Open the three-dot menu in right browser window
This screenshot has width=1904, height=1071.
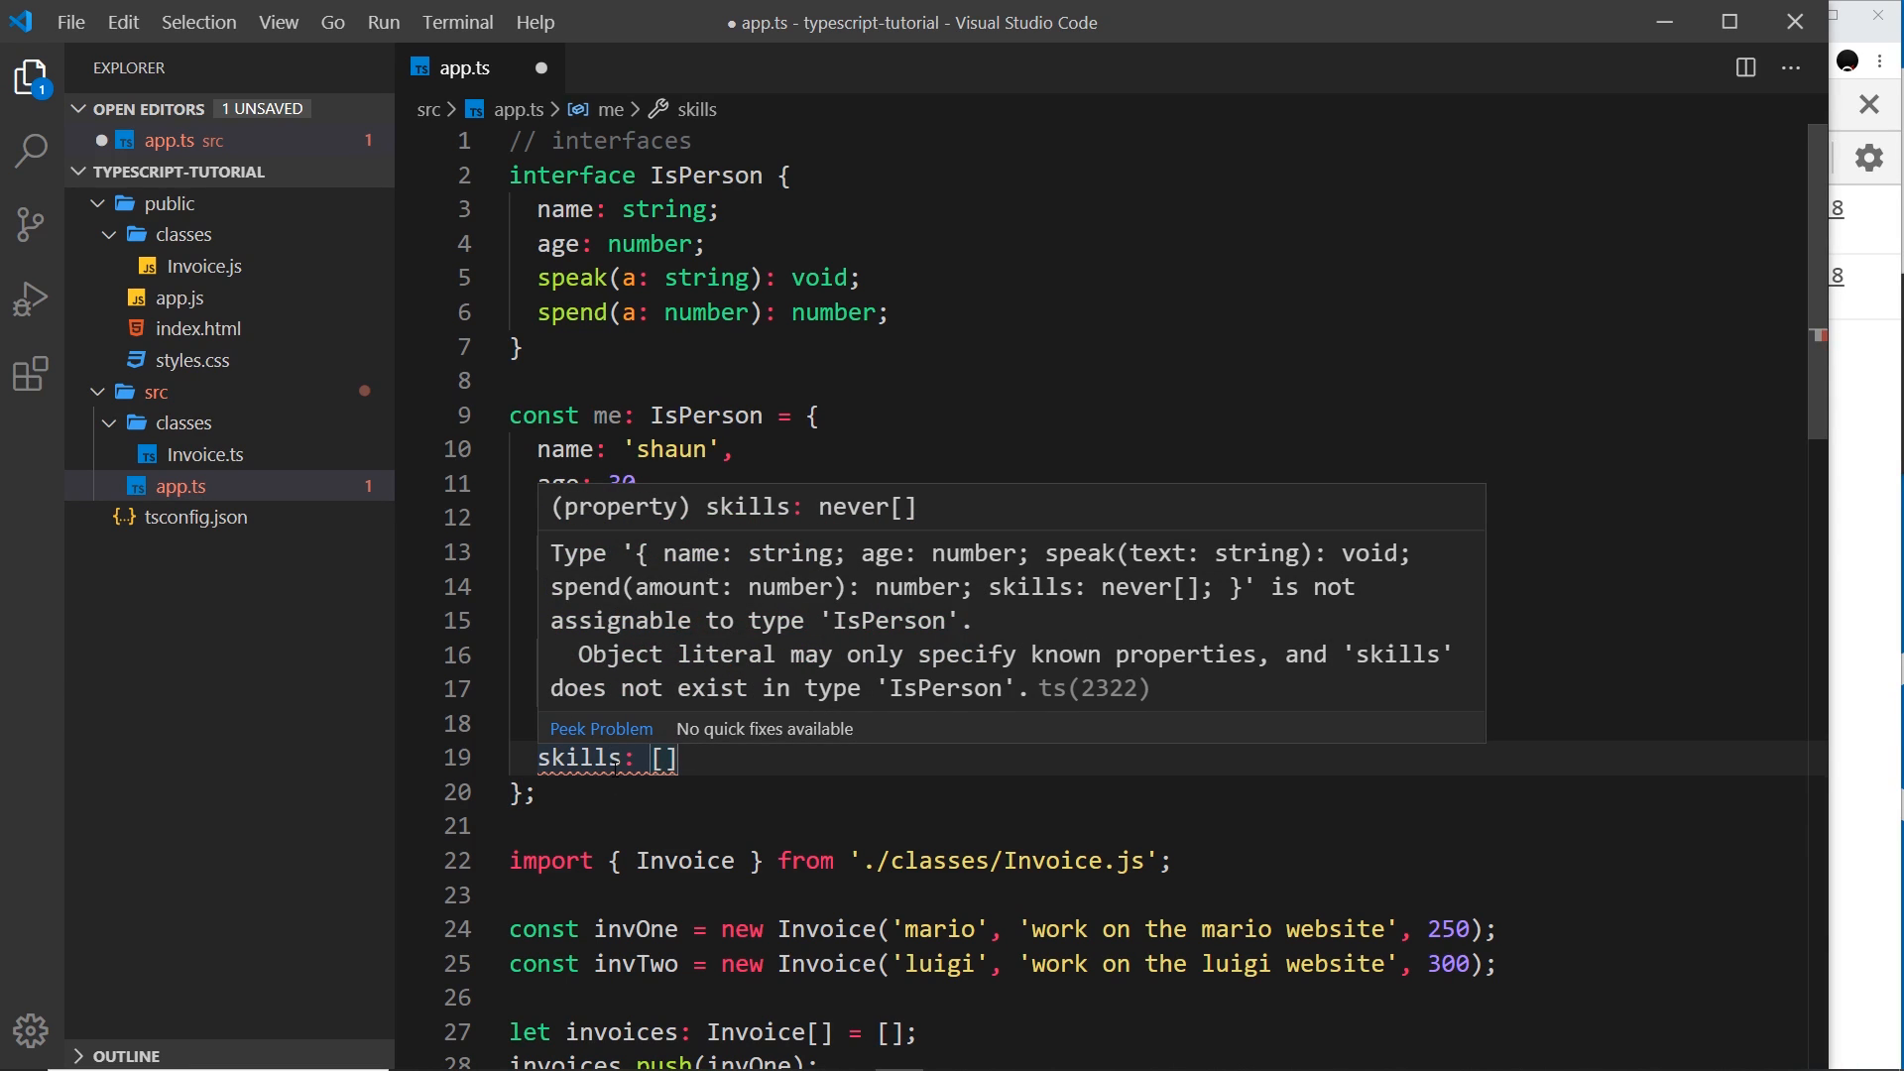pos(1880,61)
